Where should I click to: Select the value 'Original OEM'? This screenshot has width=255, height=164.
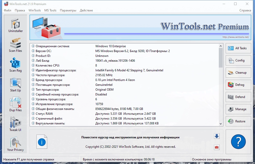pyautogui.click(x=104, y=90)
